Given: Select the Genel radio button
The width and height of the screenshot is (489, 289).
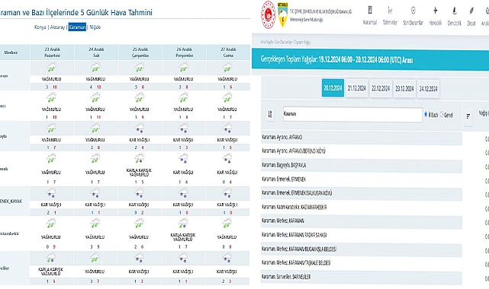Looking at the screenshot, I should click(441, 115).
